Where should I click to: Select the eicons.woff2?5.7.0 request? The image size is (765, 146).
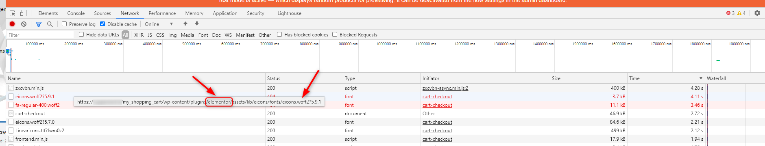point(35,122)
